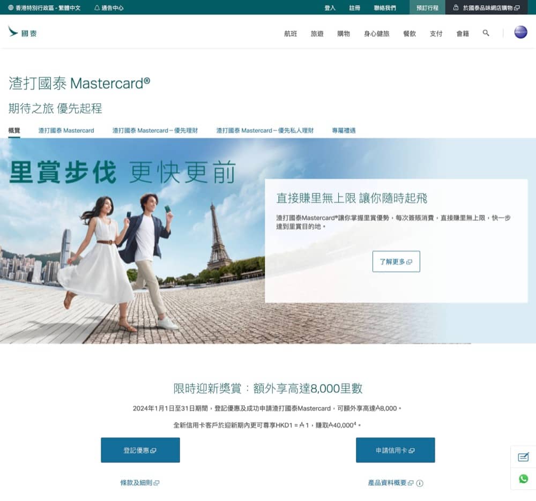Open the 香港特別行政區 - 繁體中文 region selector
536x501 pixels.
pos(40,8)
